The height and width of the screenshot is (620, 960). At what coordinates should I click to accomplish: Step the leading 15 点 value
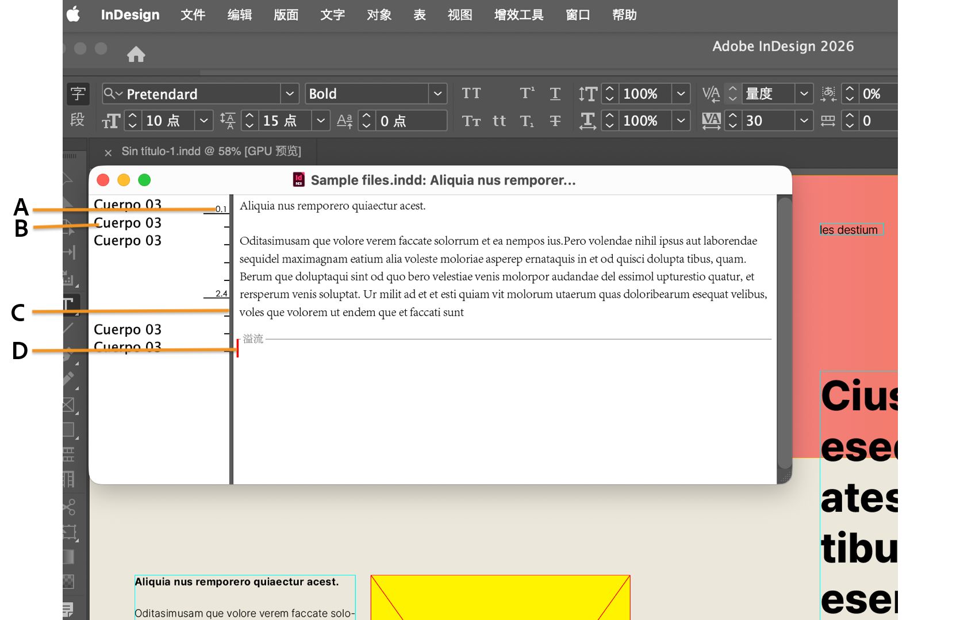[249, 121]
